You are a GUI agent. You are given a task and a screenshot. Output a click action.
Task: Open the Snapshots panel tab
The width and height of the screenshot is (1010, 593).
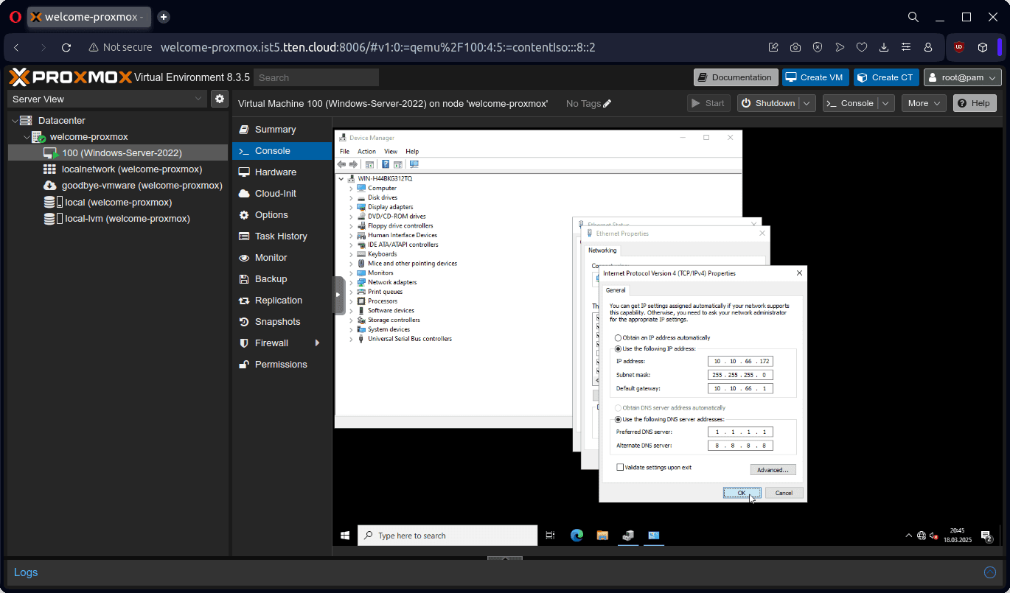point(282,322)
